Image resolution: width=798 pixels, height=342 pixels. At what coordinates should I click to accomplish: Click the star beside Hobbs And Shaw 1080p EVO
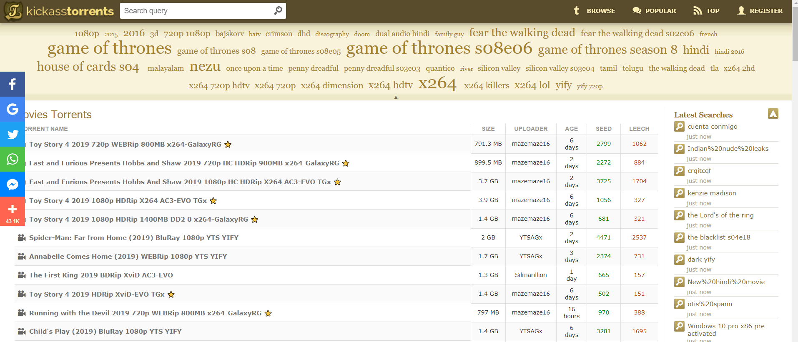click(338, 182)
